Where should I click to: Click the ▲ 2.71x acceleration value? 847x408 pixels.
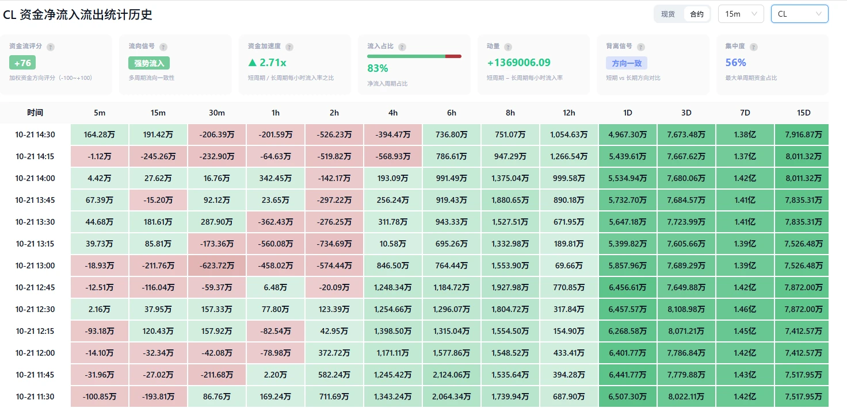coord(267,63)
